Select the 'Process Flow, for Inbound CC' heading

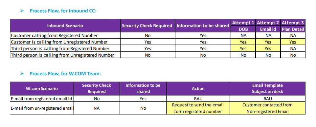pos(63,11)
